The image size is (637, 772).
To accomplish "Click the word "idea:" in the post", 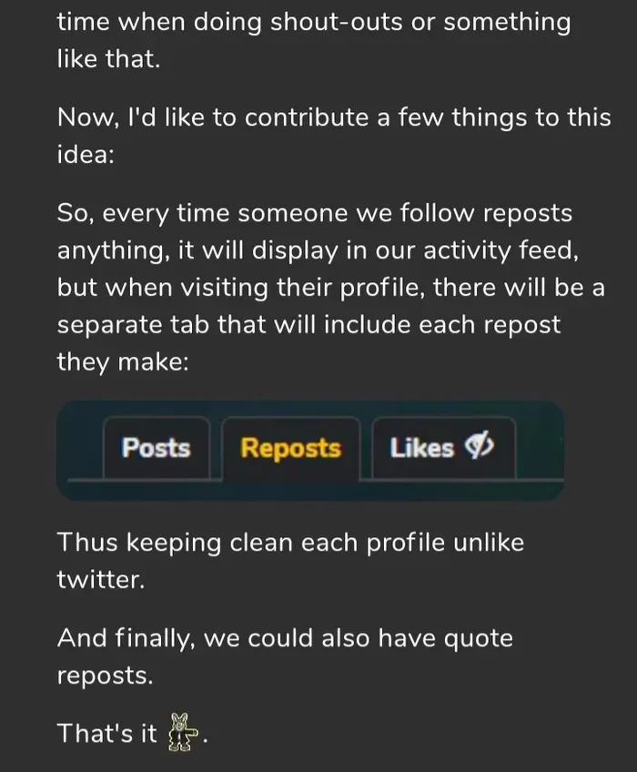I will point(86,154).
